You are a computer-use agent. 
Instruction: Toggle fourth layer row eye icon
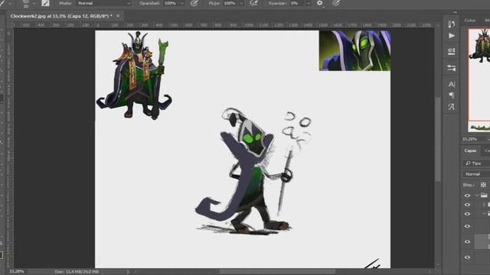pos(468,226)
